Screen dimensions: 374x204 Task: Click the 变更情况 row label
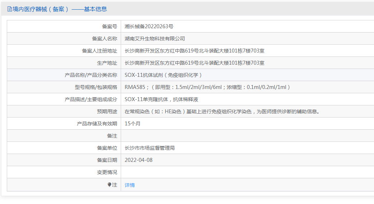tap(107, 172)
